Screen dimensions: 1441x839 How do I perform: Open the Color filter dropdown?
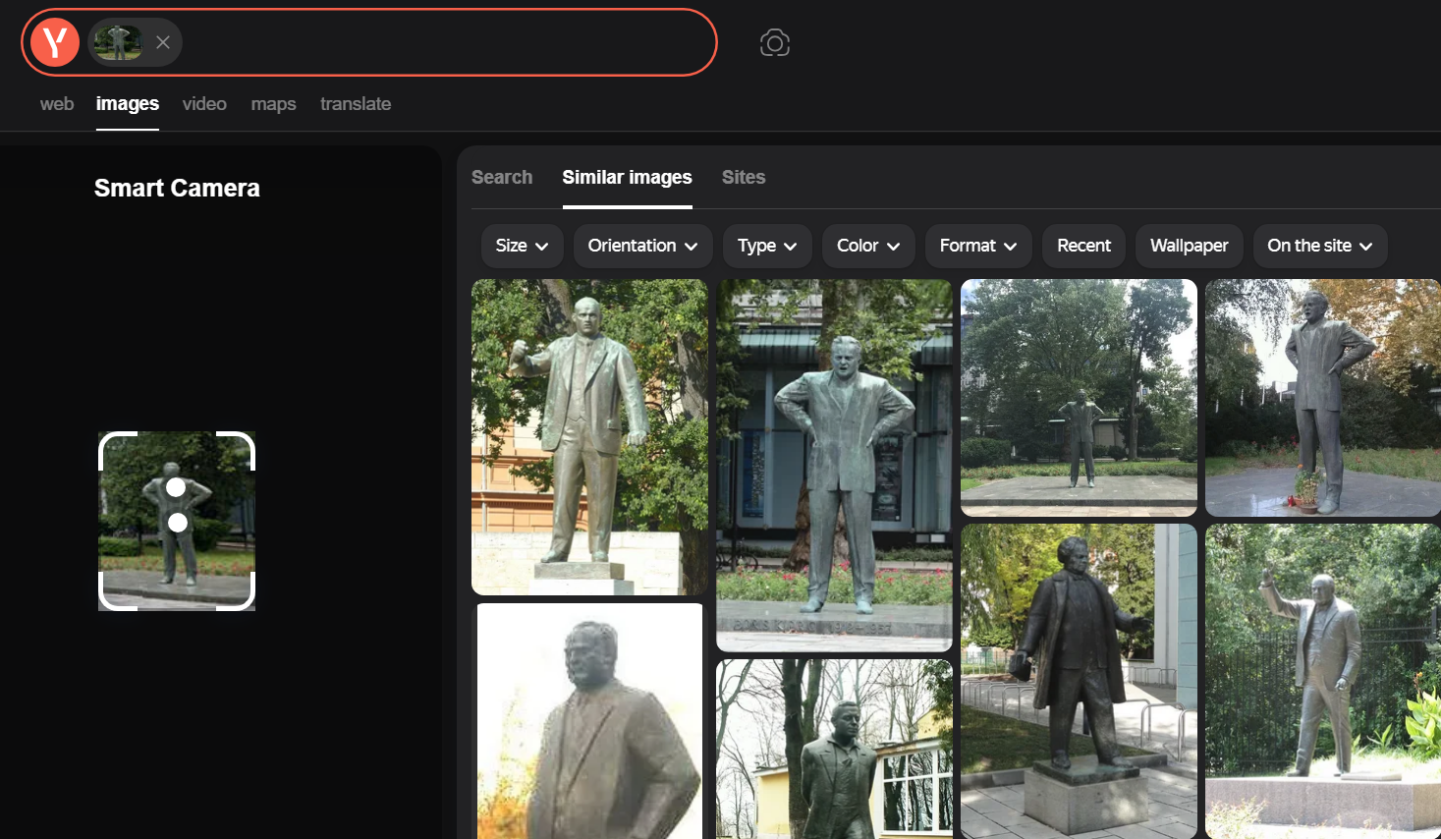pyautogui.click(x=868, y=246)
